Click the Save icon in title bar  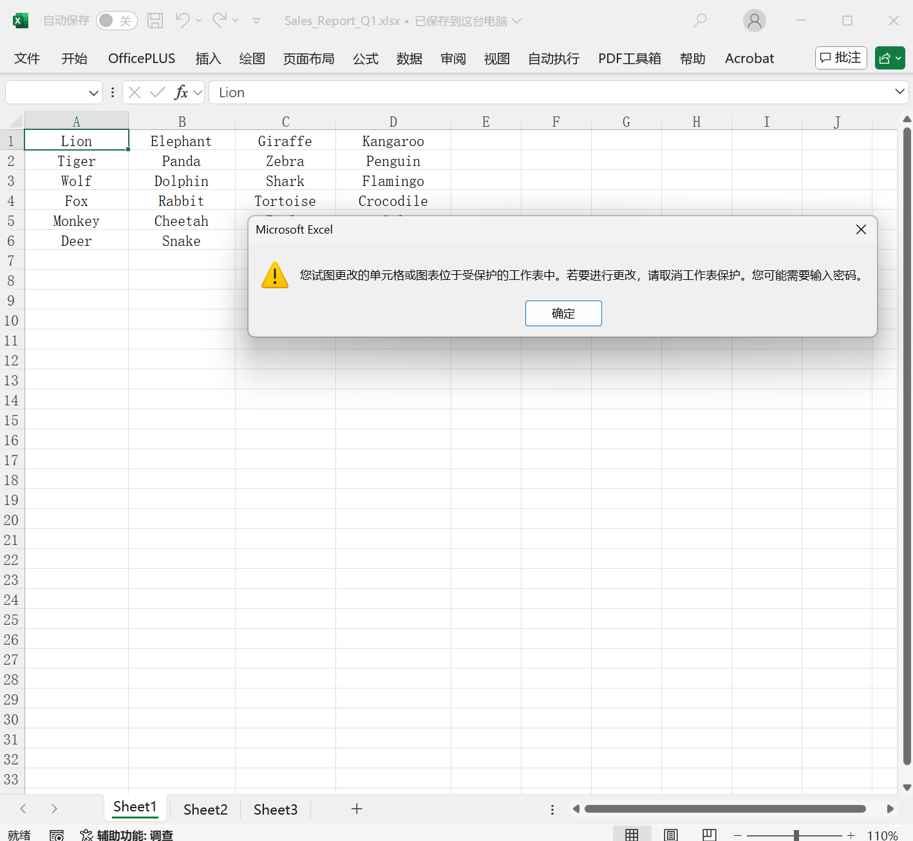click(155, 21)
